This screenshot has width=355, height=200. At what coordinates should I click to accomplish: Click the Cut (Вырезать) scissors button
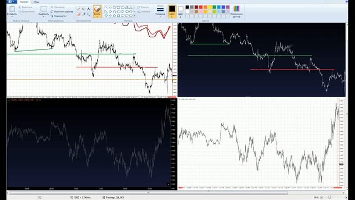tap(25, 7)
